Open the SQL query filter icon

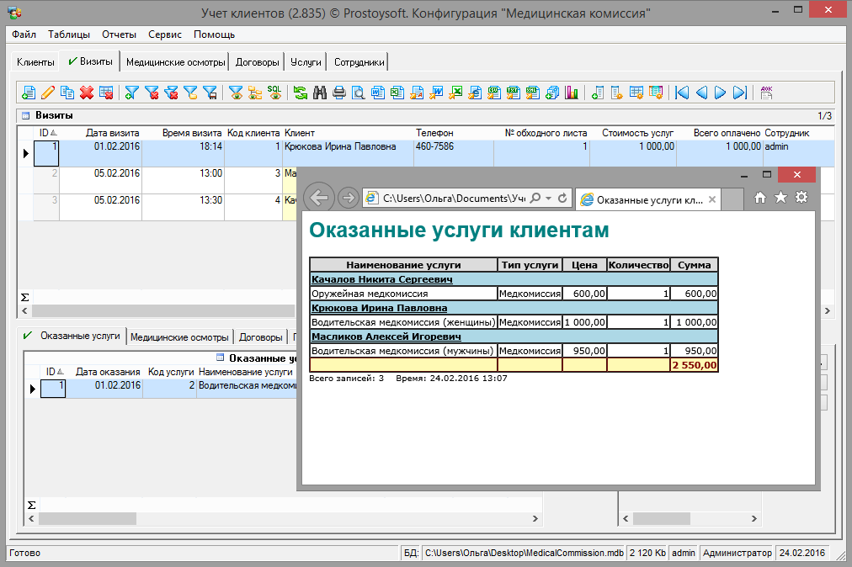(x=274, y=93)
